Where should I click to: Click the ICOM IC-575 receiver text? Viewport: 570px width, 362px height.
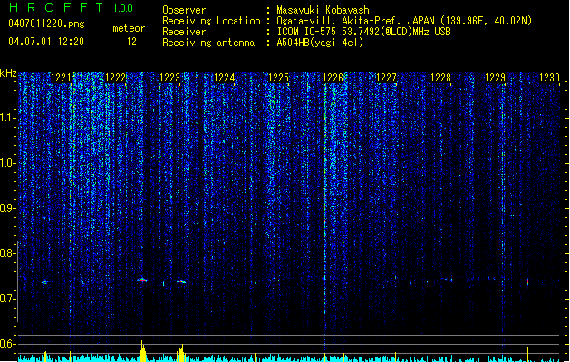[363, 32]
